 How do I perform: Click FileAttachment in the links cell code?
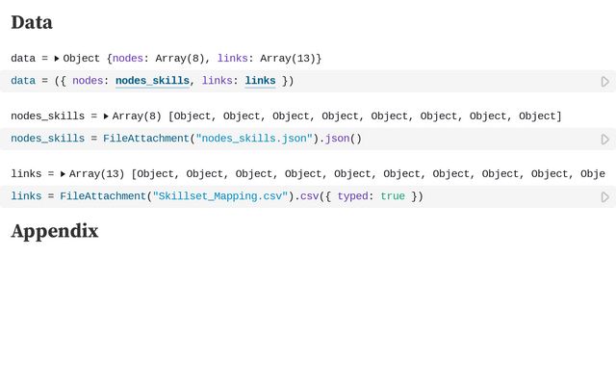tap(103, 196)
